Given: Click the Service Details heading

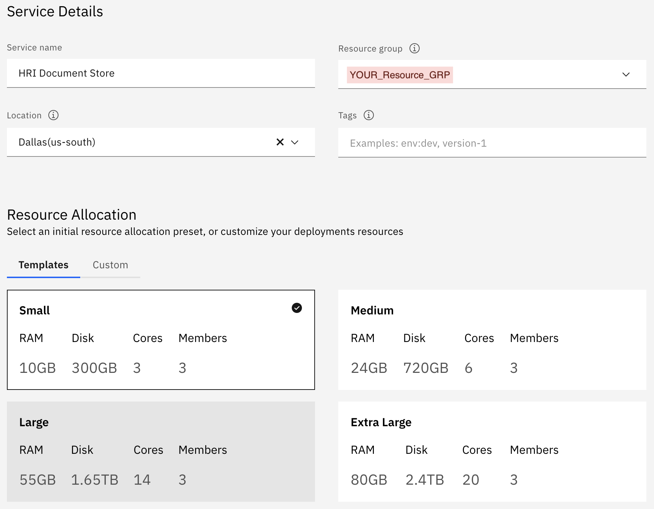Looking at the screenshot, I should (x=55, y=12).
